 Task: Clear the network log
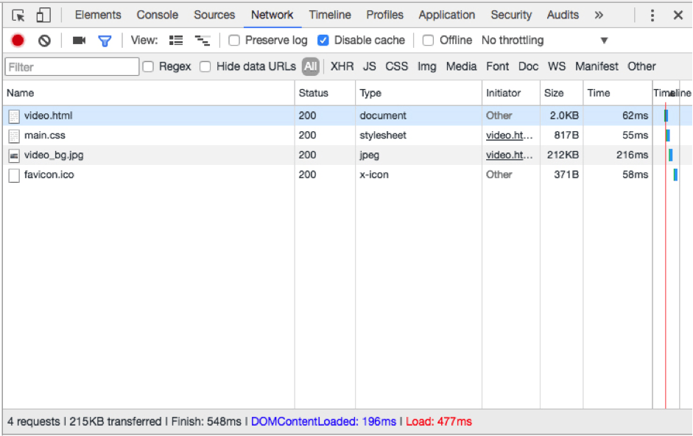tap(44, 41)
